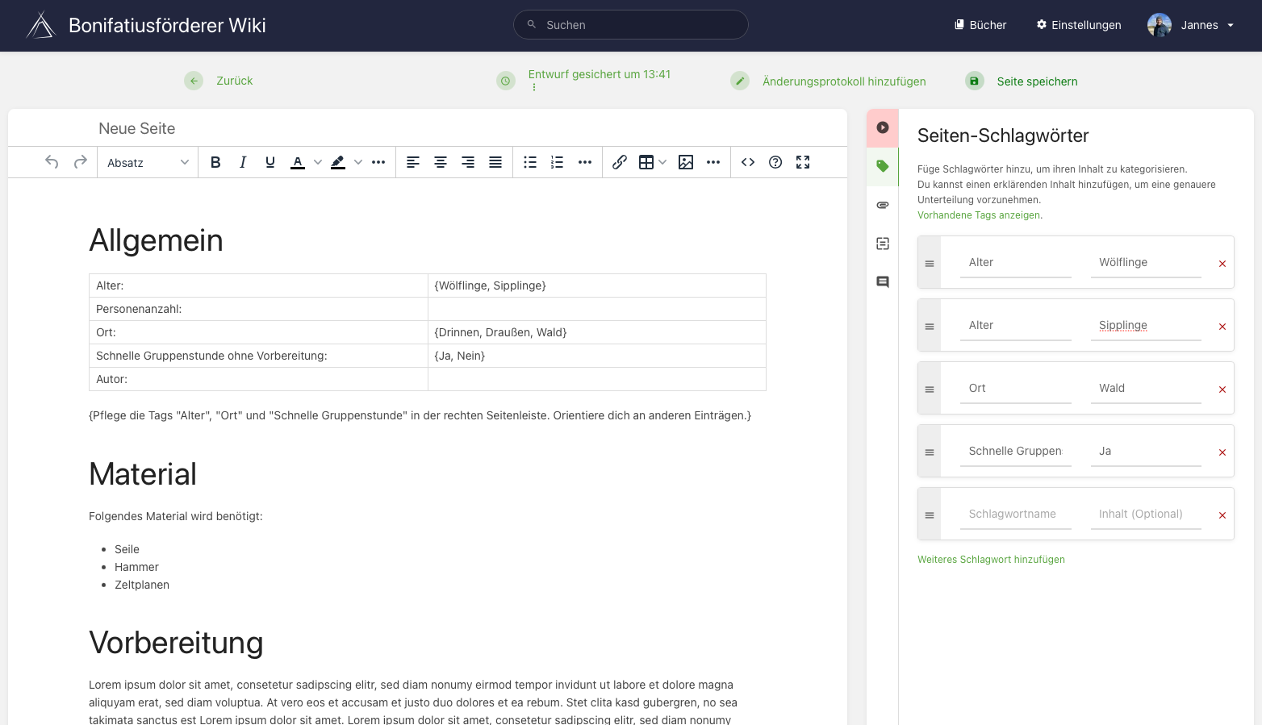Screen dimensions: 1262x725
Task: Open the comments tab in sidebar
Action: click(883, 282)
